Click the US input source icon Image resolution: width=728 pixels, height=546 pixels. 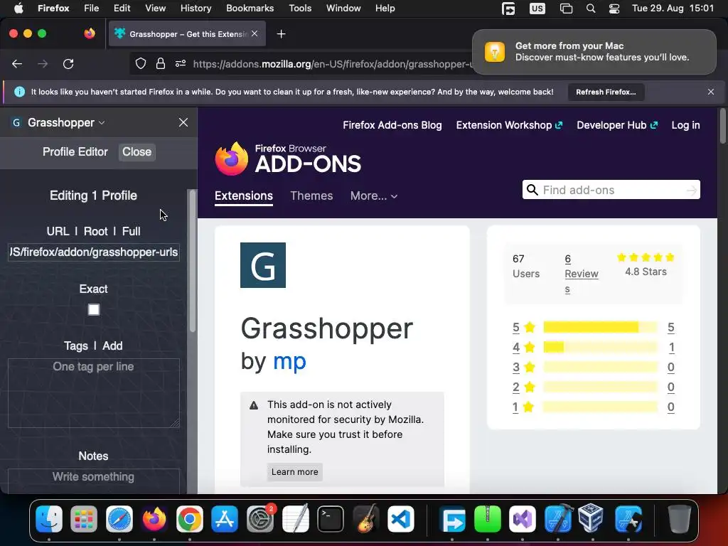(537, 9)
